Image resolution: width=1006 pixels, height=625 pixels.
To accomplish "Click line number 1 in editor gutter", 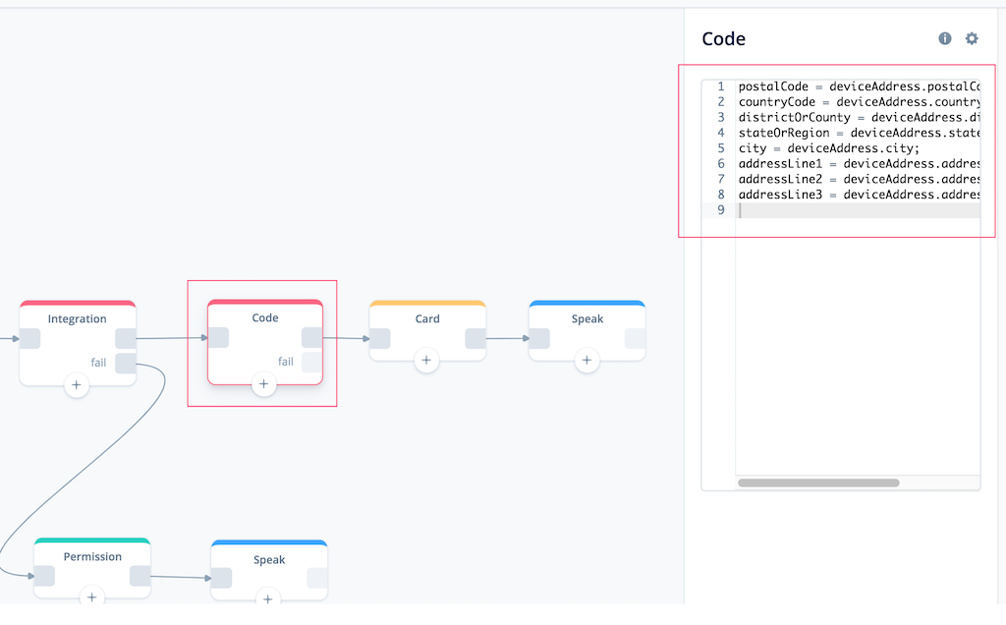I will click(721, 86).
